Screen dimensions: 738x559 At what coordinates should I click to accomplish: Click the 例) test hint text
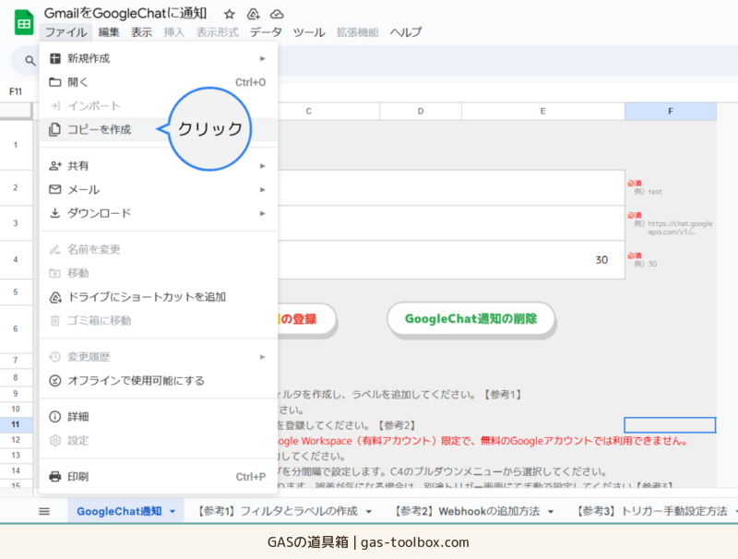click(x=648, y=192)
